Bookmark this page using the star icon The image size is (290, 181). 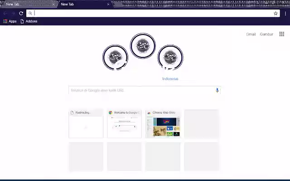[275, 13]
